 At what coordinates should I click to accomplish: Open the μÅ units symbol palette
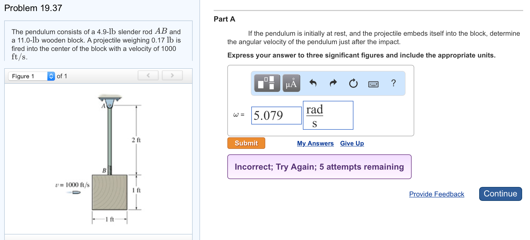291,84
